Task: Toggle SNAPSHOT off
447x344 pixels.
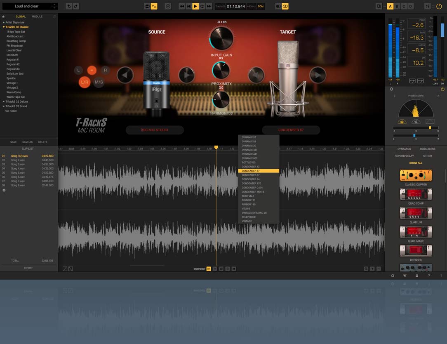Action: [209, 268]
